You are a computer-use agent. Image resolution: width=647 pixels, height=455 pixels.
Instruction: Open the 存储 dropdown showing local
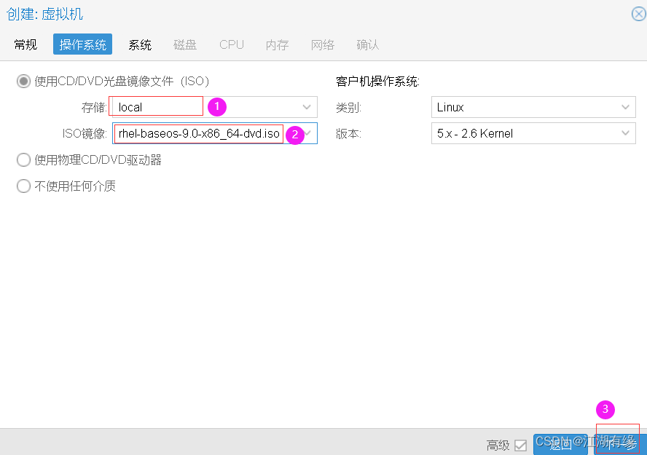[306, 106]
